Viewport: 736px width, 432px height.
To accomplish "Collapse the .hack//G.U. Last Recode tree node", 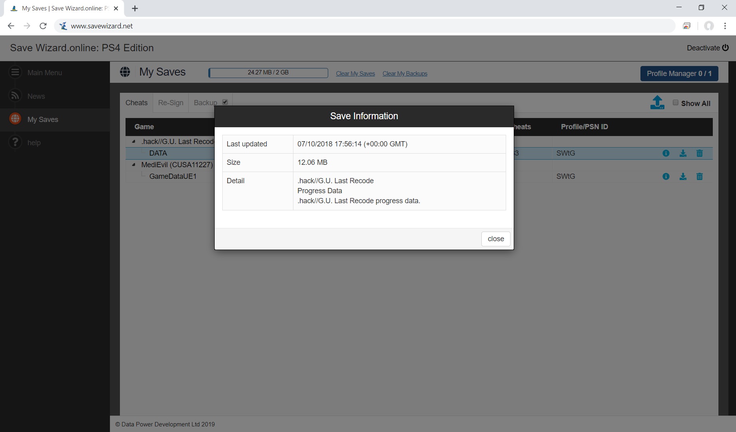I will pyautogui.click(x=134, y=142).
